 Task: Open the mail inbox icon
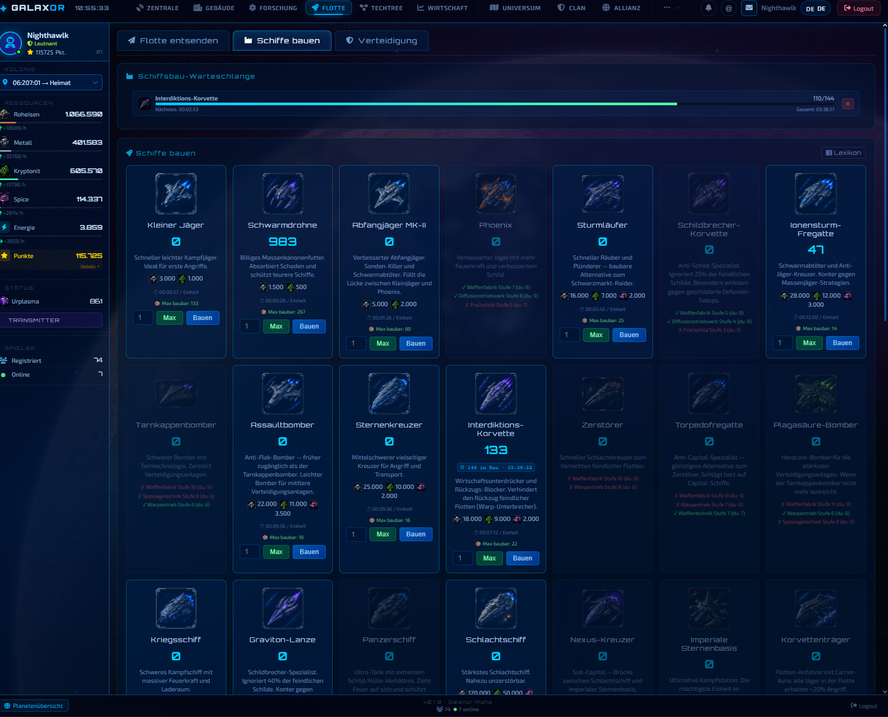click(x=749, y=8)
